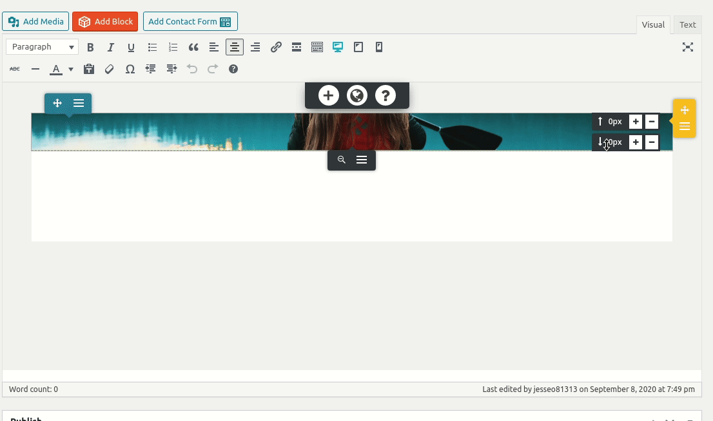Open the Add Contact Form dialog

coord(190,21)
